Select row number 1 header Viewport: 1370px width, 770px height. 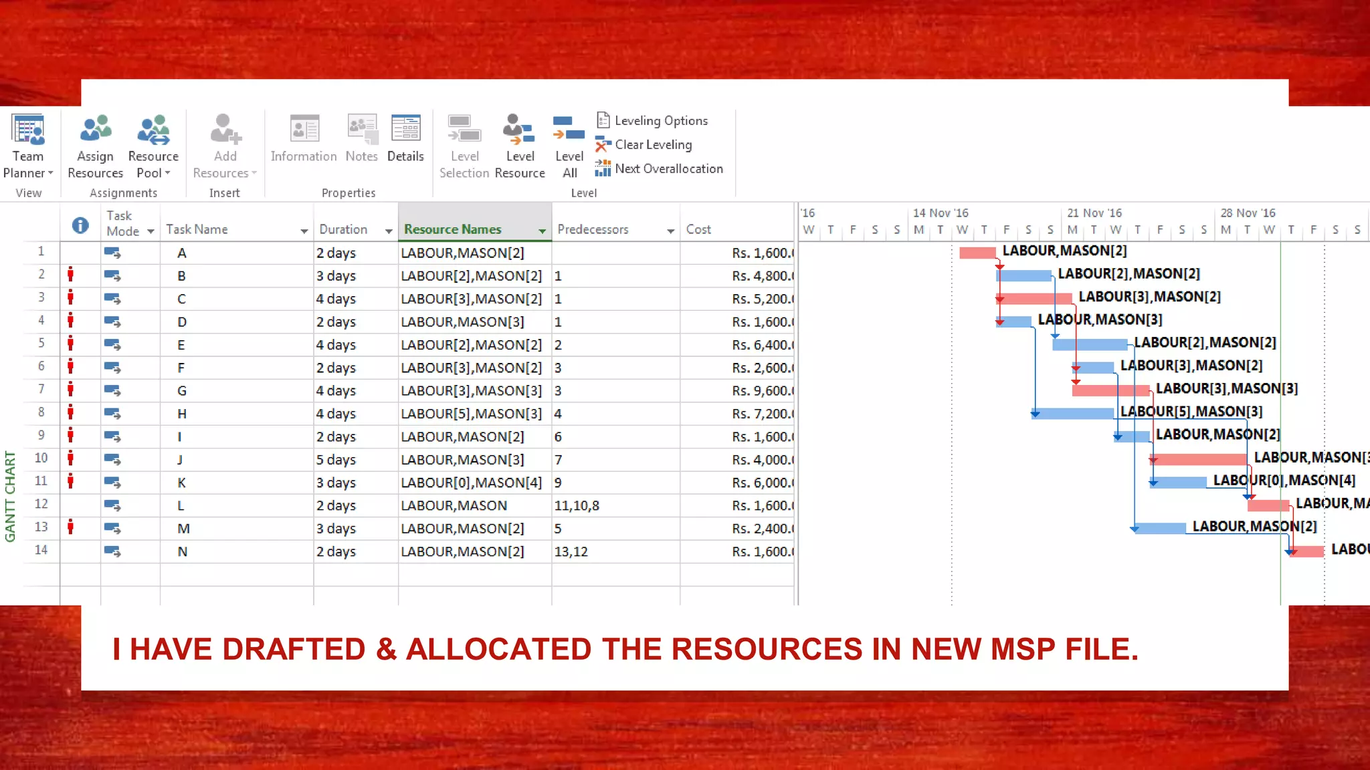[x=41, y=252]
